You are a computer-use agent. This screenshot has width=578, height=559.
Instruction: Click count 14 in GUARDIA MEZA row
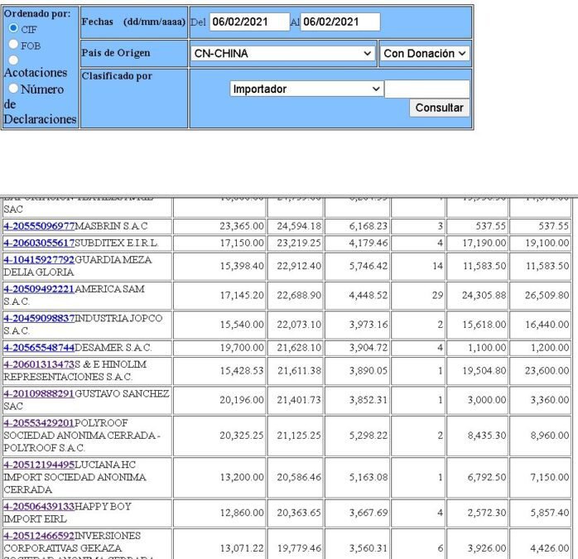click(x=437, y=266)
